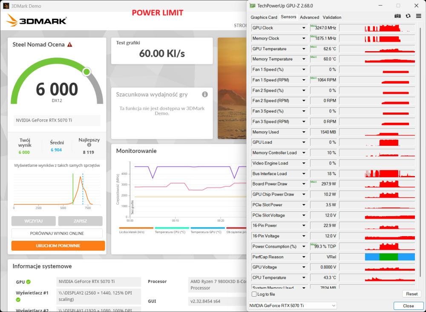Click the VRel PerfCap value
This screenshot has width=426, height=312.
(x=323, y=257)
